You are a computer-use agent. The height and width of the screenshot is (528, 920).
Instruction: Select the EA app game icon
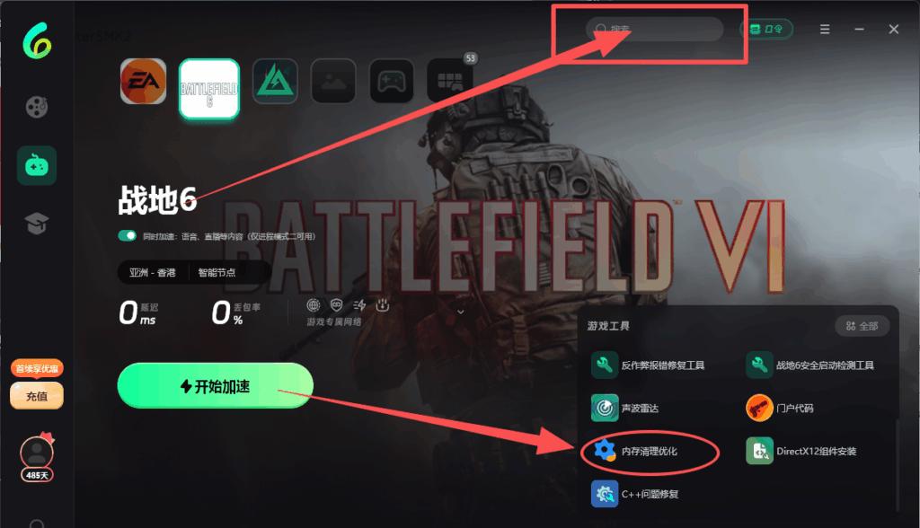pyautogui.click(x=143, y=81)
